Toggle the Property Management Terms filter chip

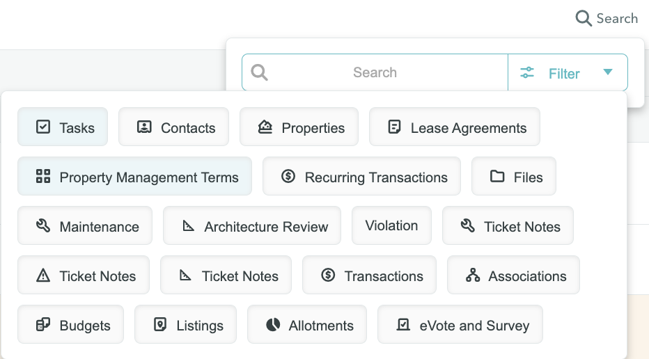(134, 176)
